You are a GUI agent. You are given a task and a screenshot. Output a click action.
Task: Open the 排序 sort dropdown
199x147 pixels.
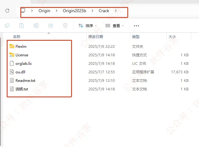coord(87,26)
